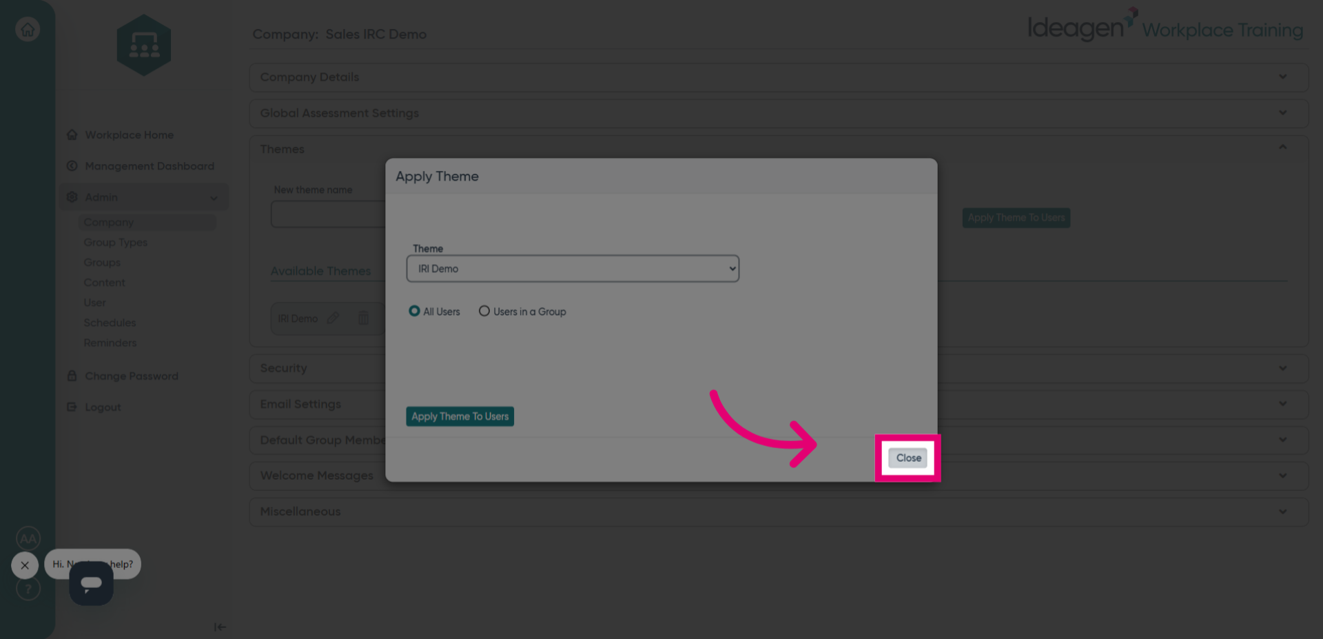The width and height of the screenshot is (1323, 639).
Task: Dismiss the chat prompt with the X
Action: coord(25,565)
